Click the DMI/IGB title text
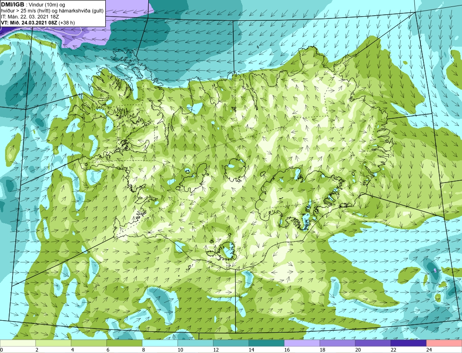 (x=12, y=5)
